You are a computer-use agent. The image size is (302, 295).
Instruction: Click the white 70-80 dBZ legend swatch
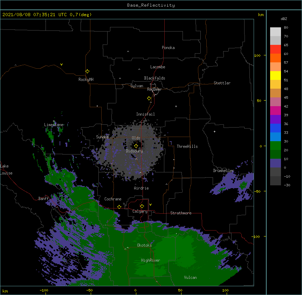[x=275, y=32]
